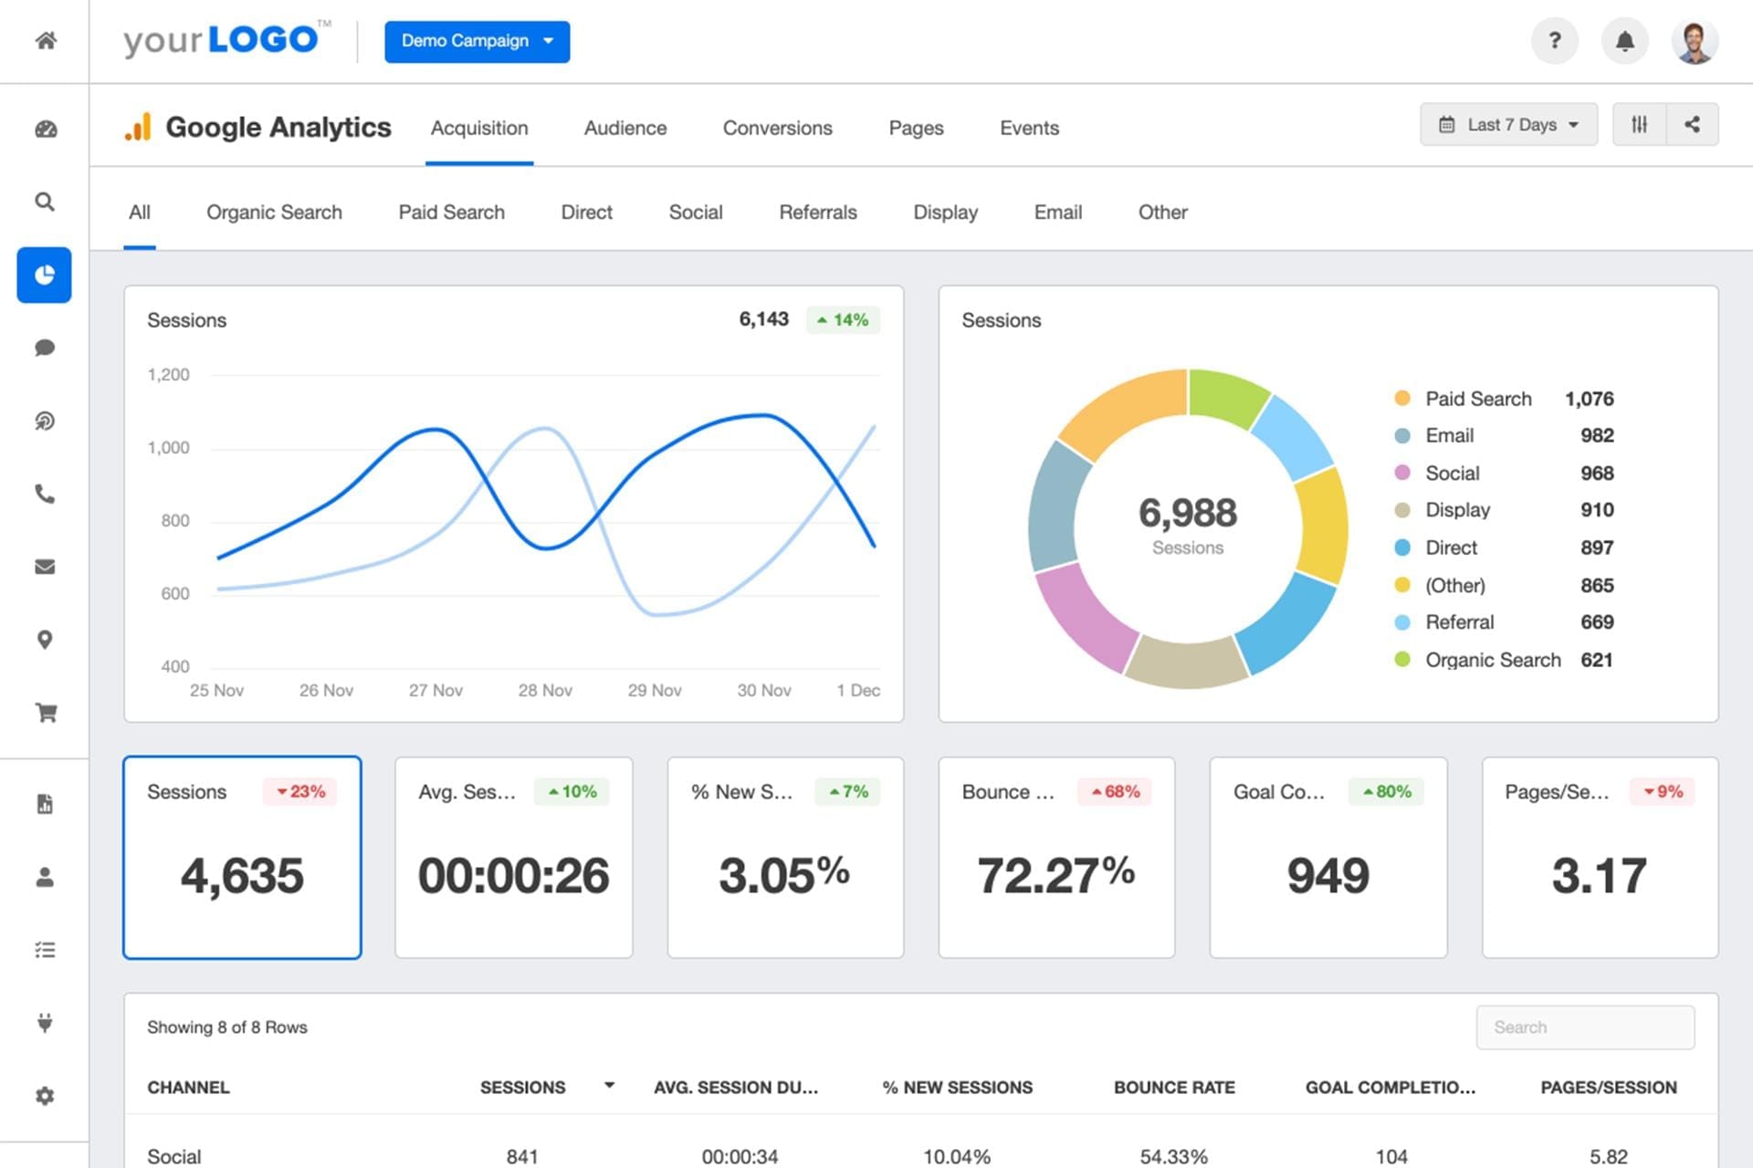Click the Paid Search orange legend dot

1402,398
